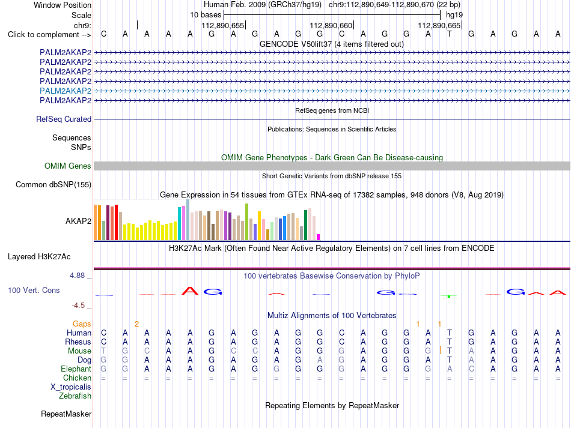The height and width of the screenshot is (428, 571).
Task: Click the Common dbSNP(155) track label
Action: pyautogui.click(x=53, y=184)
